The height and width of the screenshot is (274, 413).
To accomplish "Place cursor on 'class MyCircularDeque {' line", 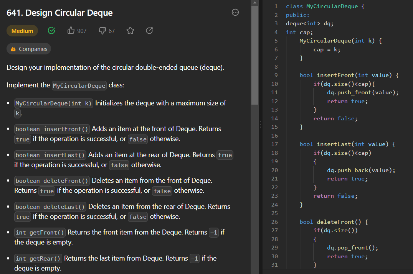I will (x=325, y=6).
